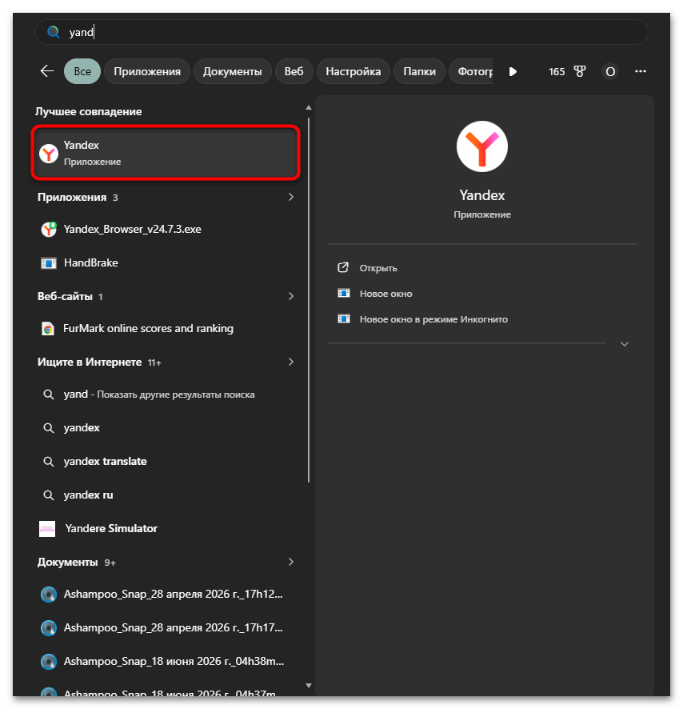
Task: Open the three-dots more options menu
Action: (640, 71)
